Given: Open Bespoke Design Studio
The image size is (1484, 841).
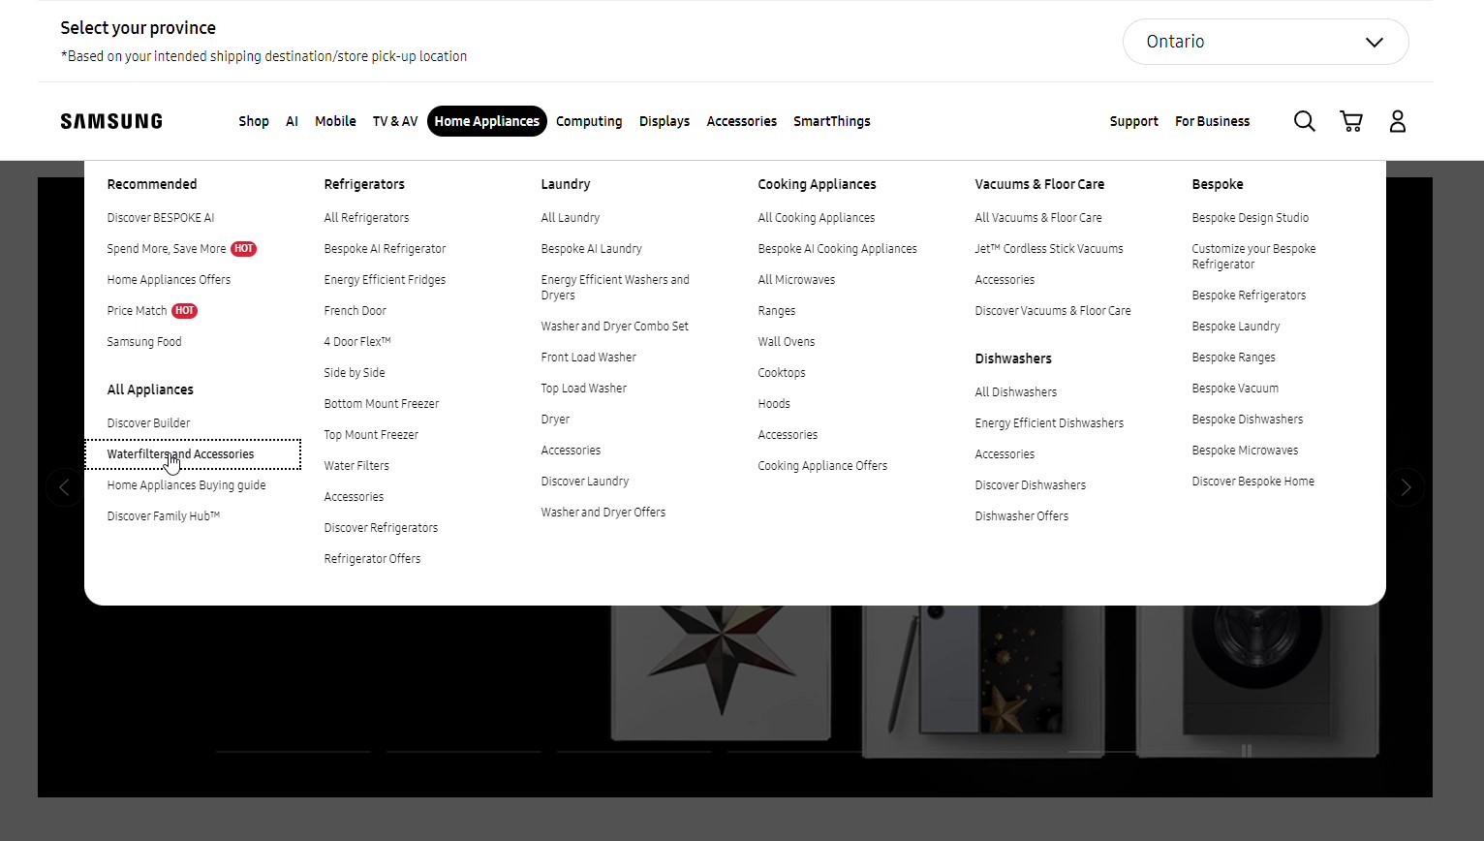Looking at the screenshot, I should (x=1250, y=218).
